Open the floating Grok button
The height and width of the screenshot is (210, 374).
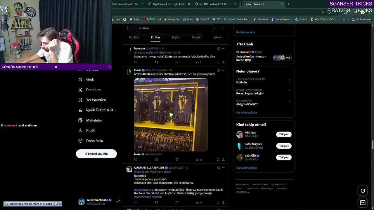tap(363, 191)
